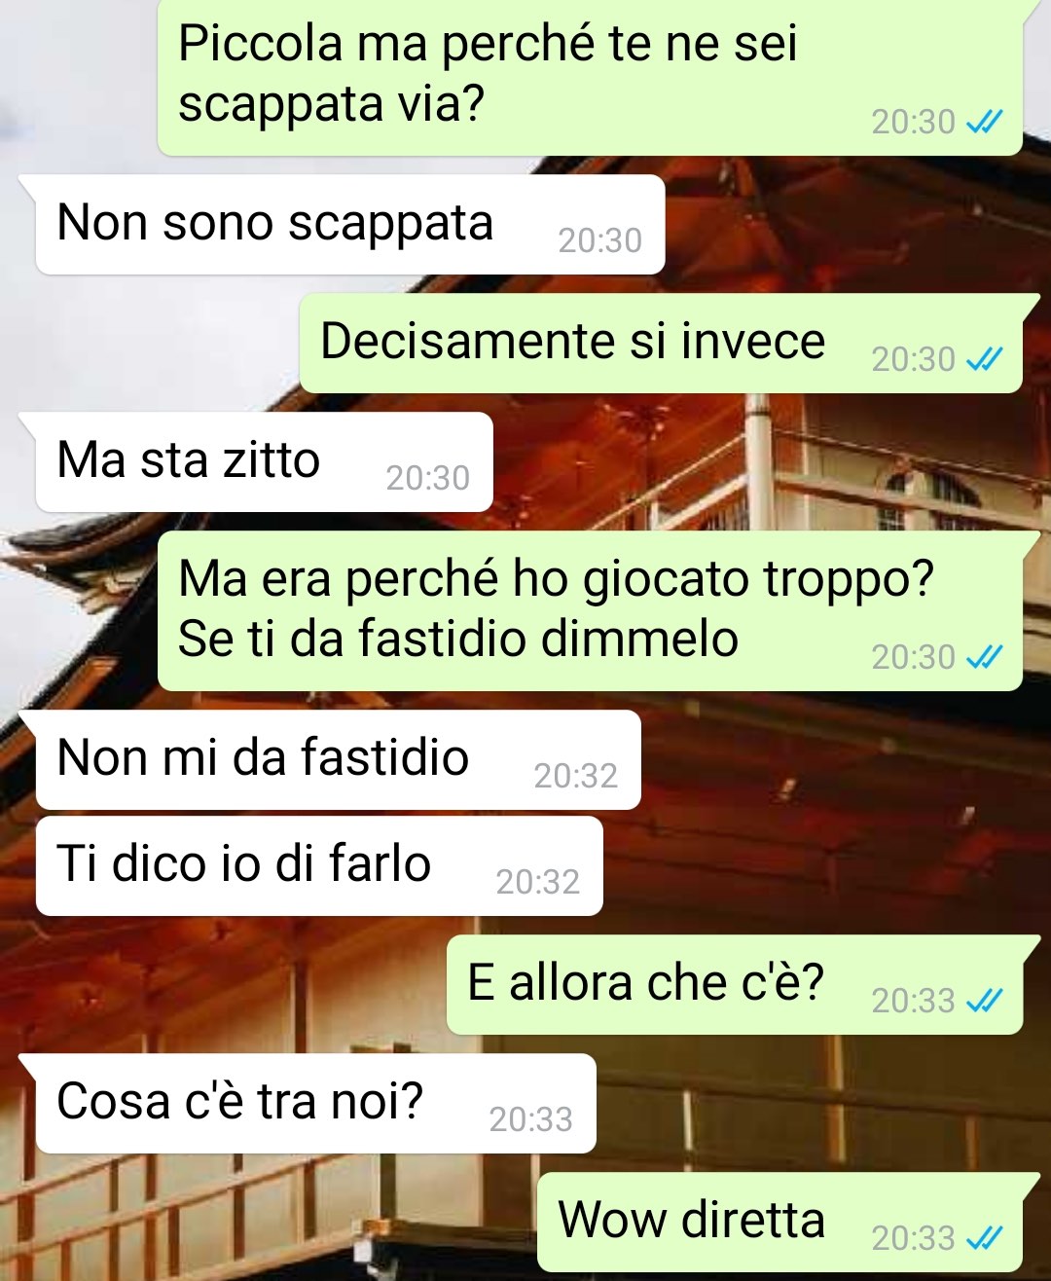Tap blue ticks on 'Se ti da fastidio dimmelo'
This screenshot has height=1281, width=1051.
984,658
